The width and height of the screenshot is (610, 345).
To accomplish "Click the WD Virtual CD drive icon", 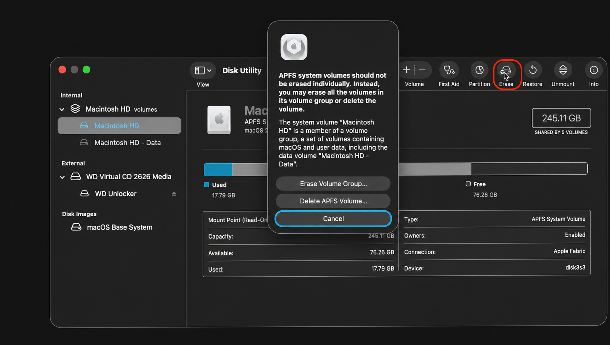I will [76, 176].
